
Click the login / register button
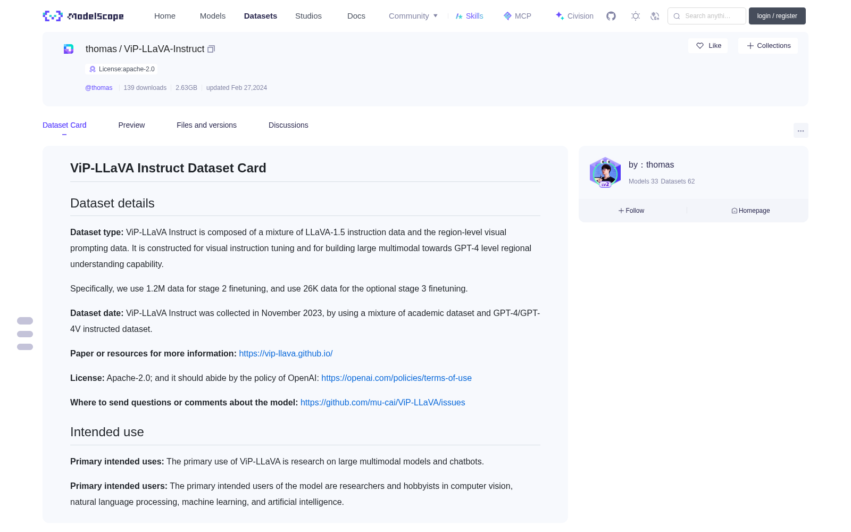pos(777,16)
